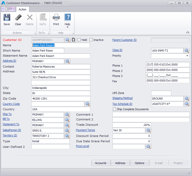Open the Help book icon

click(x=67, y=17)
